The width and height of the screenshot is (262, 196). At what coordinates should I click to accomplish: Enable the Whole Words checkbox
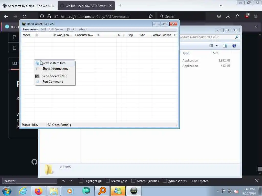pyautogui.click(x=165, y=181)
